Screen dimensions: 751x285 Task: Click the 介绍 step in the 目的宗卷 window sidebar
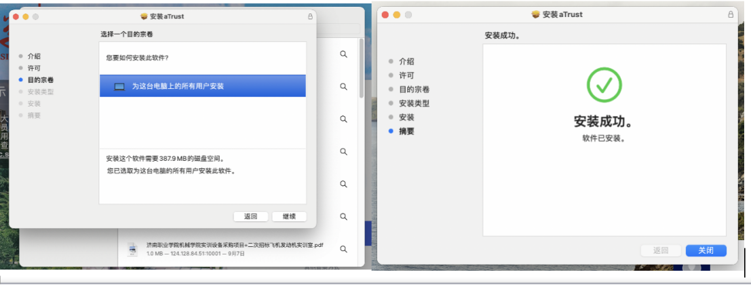click(x=34, y=56)
